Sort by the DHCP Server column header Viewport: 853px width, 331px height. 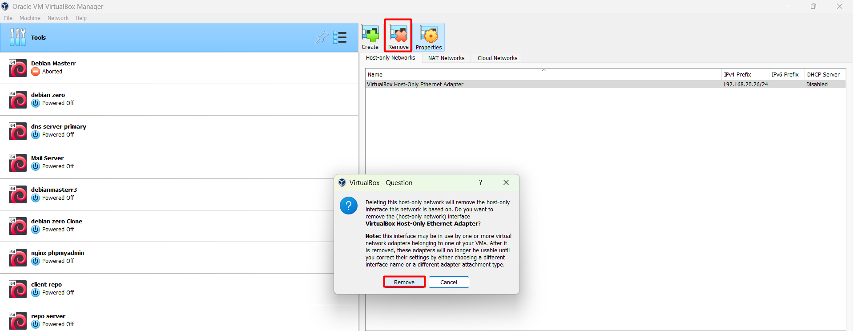pyautogui.click(x=825, y=74)
